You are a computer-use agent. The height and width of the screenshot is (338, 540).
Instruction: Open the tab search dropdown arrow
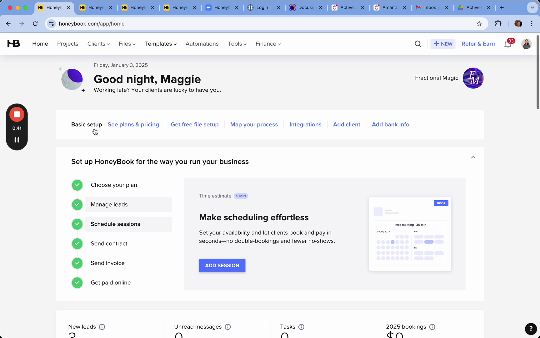coord(532,8)
